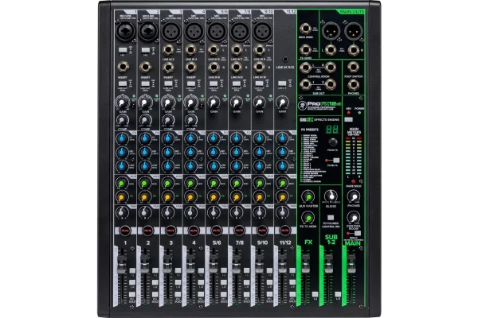Mute channel 1 with its red MUTE button

(125, 231)
